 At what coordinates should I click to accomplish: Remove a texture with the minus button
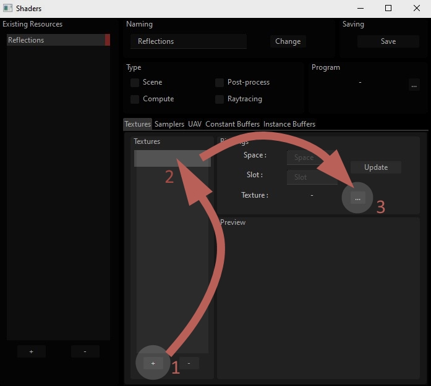coord(189,363)
